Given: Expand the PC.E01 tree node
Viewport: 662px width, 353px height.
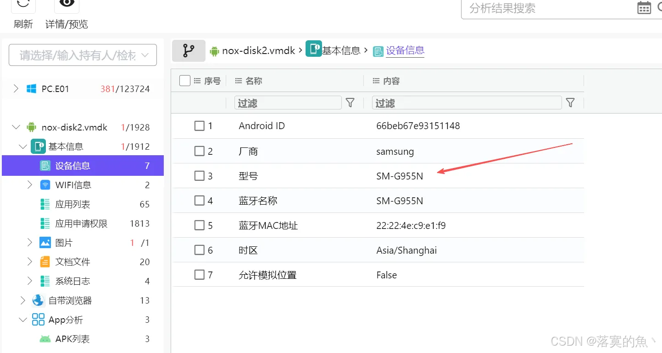Looking at the screenshot, I should tap(16, 88).
